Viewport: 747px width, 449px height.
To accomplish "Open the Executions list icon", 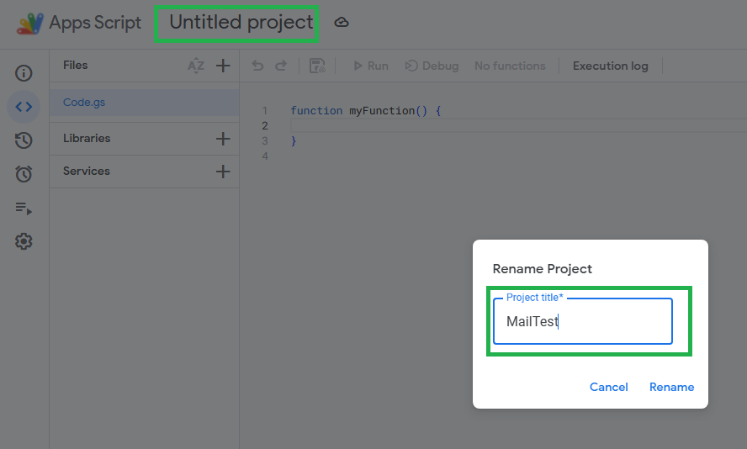I will [24, 208].
